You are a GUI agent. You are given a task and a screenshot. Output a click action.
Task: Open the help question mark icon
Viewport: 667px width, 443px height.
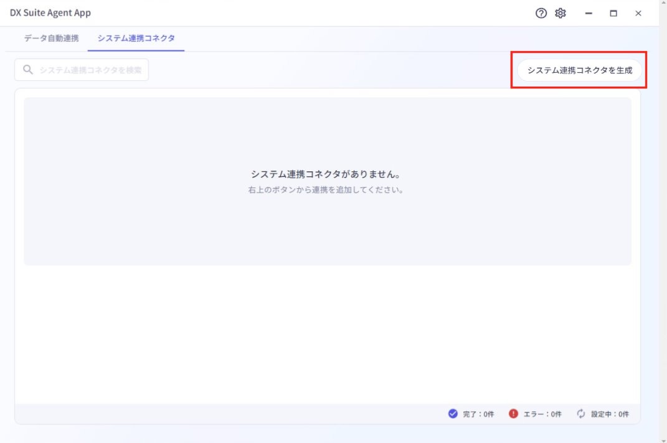[541, 13]
